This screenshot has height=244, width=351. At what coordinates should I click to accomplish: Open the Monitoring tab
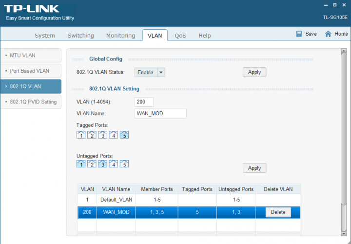(x=120, y=36)
